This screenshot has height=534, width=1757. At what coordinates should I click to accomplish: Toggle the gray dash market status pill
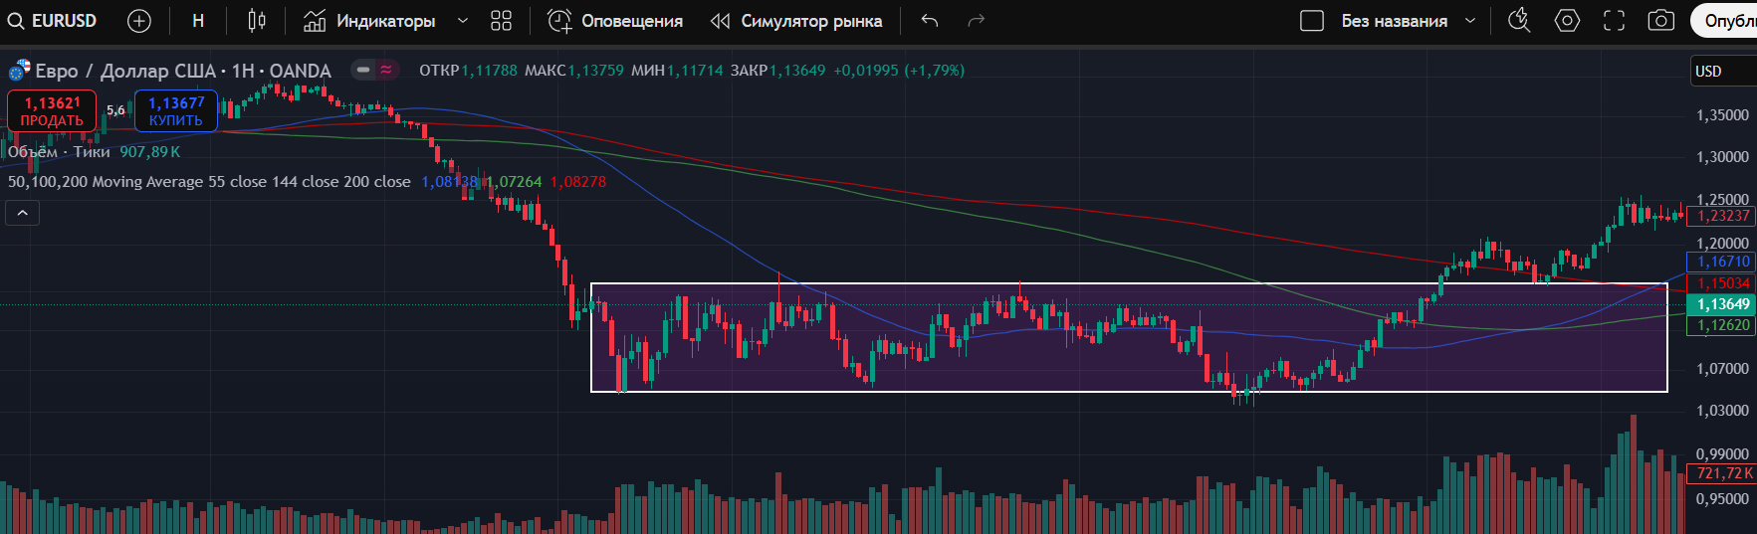[363, 70]
